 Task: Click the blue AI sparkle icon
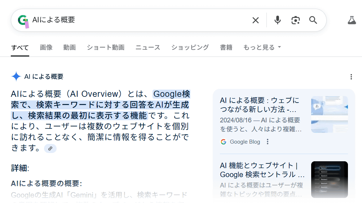[16, 77]
